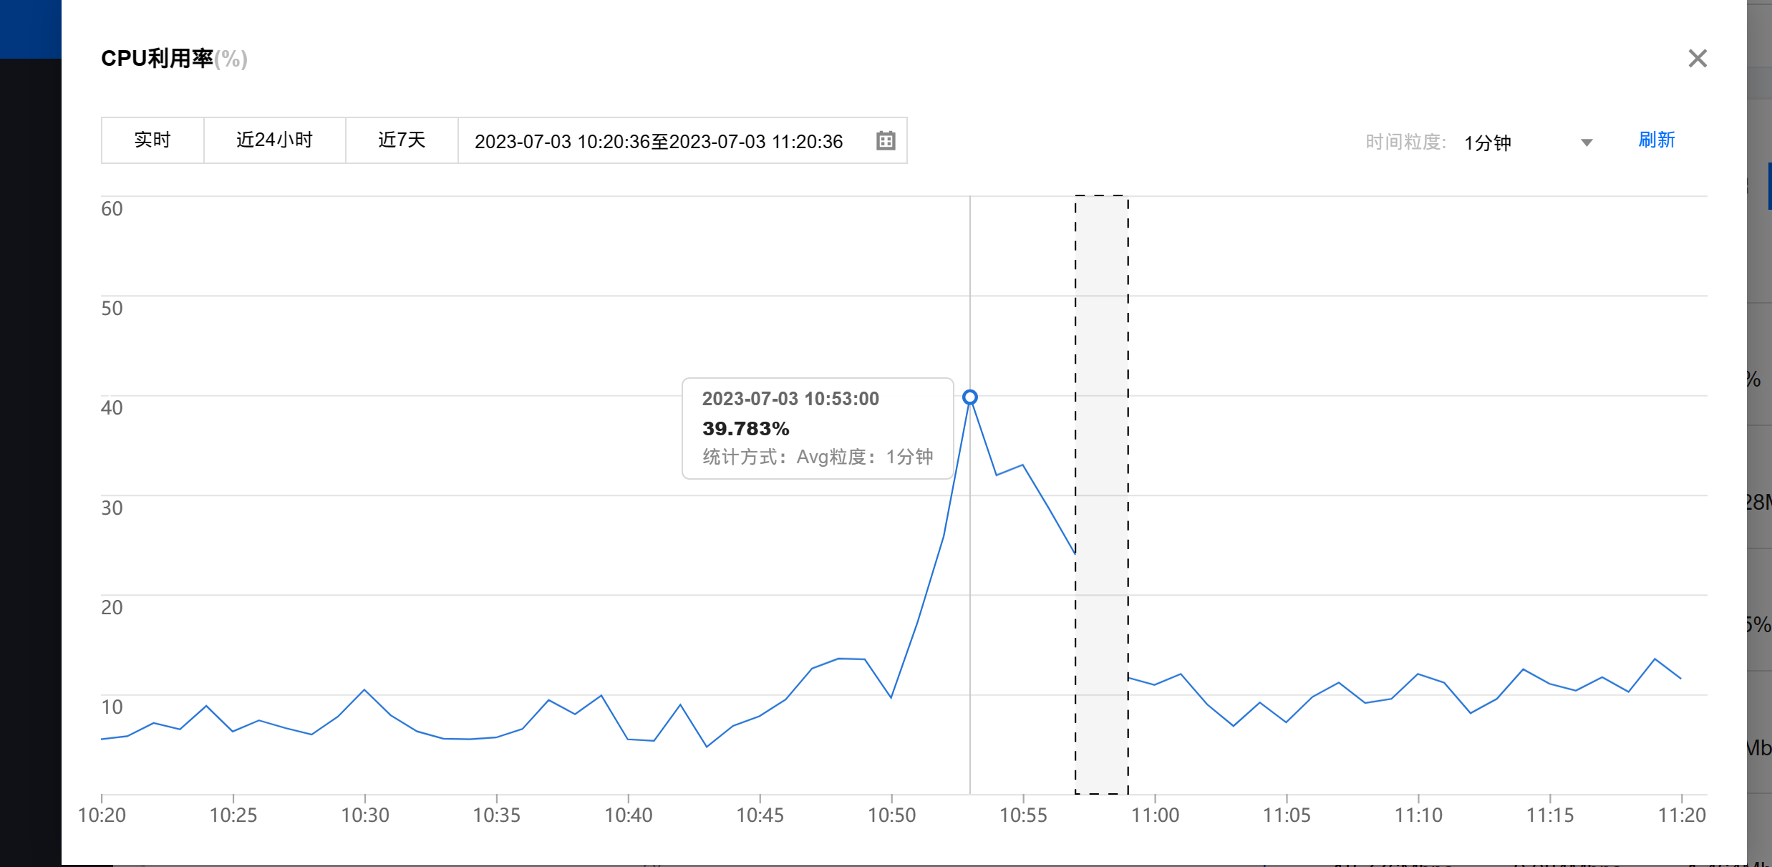1772x867 pixels.
Task: Click 刷新 to refresh the chart
Action: coord(1657,140)
